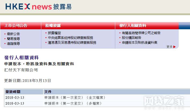View 有關長時間停牌公司之報告
The image size is (190, 112).
coord(141,33)
